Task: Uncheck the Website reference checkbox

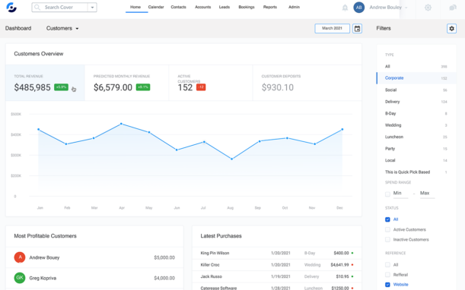Action: point(387,285)
